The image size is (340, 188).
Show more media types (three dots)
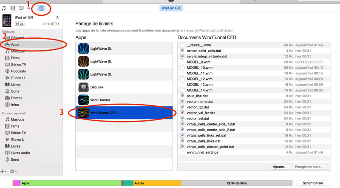29,8
